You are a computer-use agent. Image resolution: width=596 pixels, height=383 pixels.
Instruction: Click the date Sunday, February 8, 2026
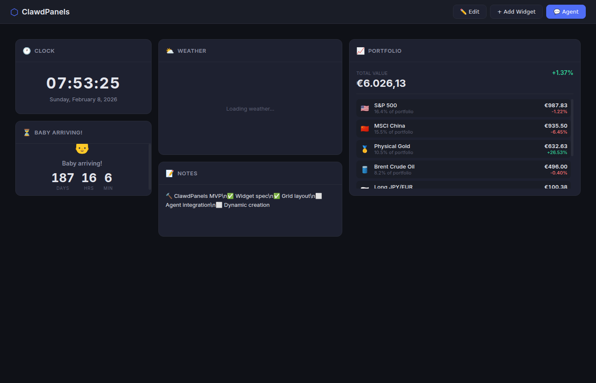(83, 99)
